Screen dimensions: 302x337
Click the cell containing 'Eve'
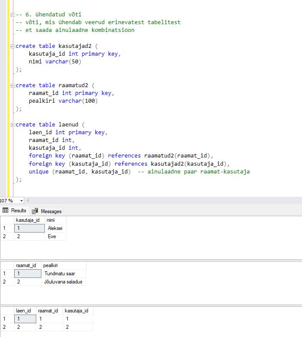52,236
